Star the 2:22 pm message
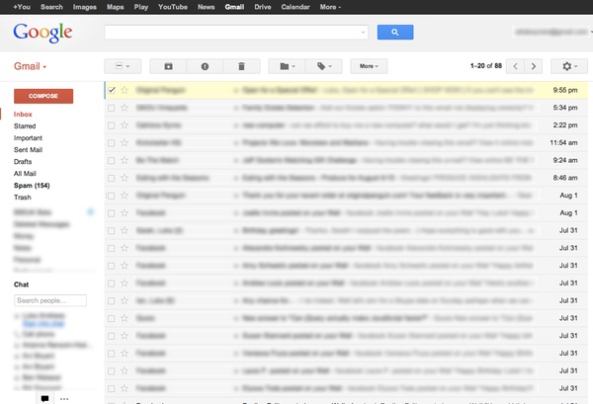Image resolution: width=593 pixels, height=404 pixels. point(125,125)
